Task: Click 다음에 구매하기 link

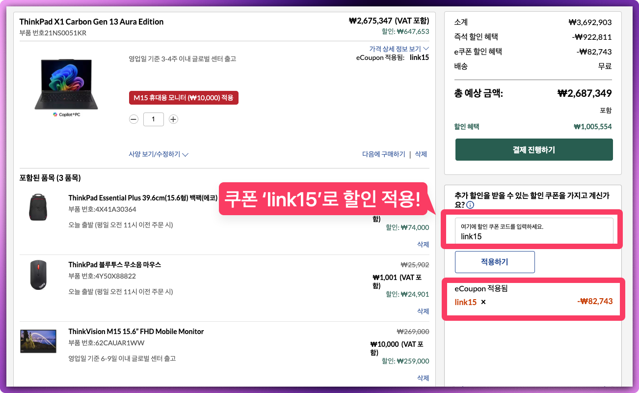Action: 384,154
